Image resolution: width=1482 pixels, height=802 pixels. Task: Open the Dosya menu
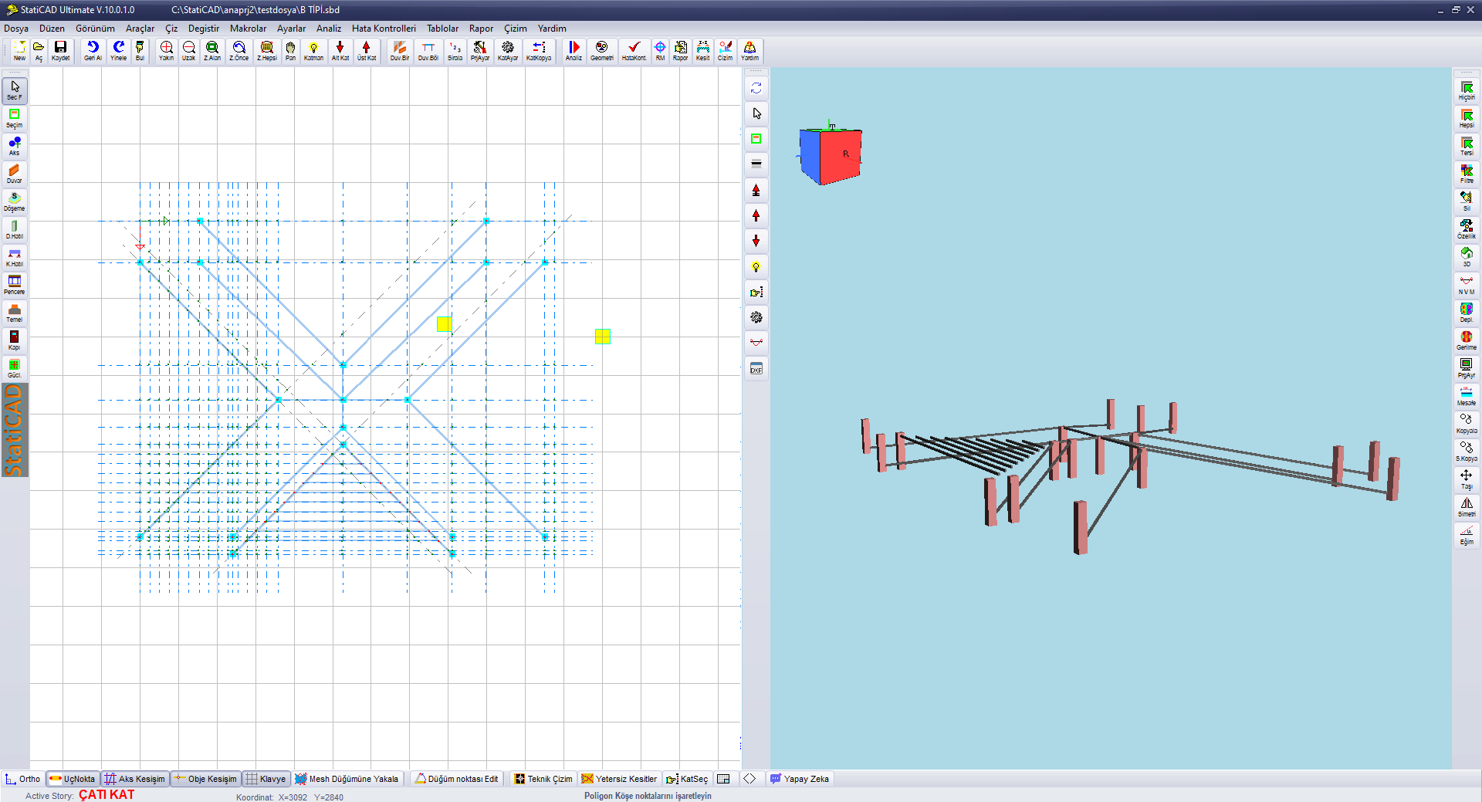coord(16,29)
